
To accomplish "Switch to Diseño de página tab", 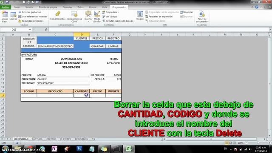I will (x=48, y=7).
